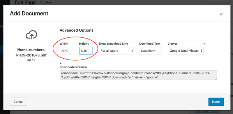233x114 pixels.
Task: Click the shortcode textarea resize handle
Action: click(216, 79)
